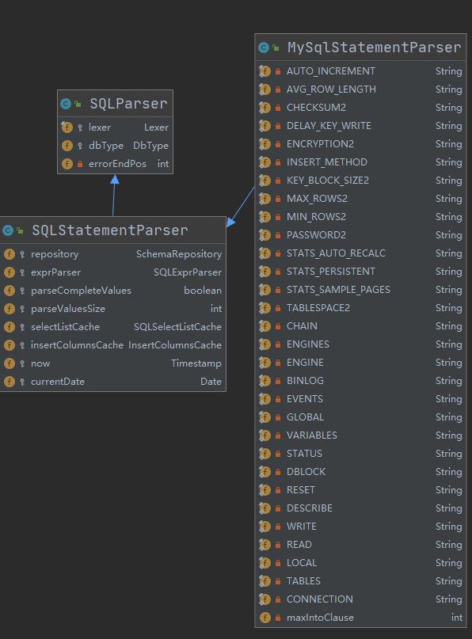Click the protected key icon next to lexer
The width and height of the screenshot is (472, 639).
[x=80, y=127]
